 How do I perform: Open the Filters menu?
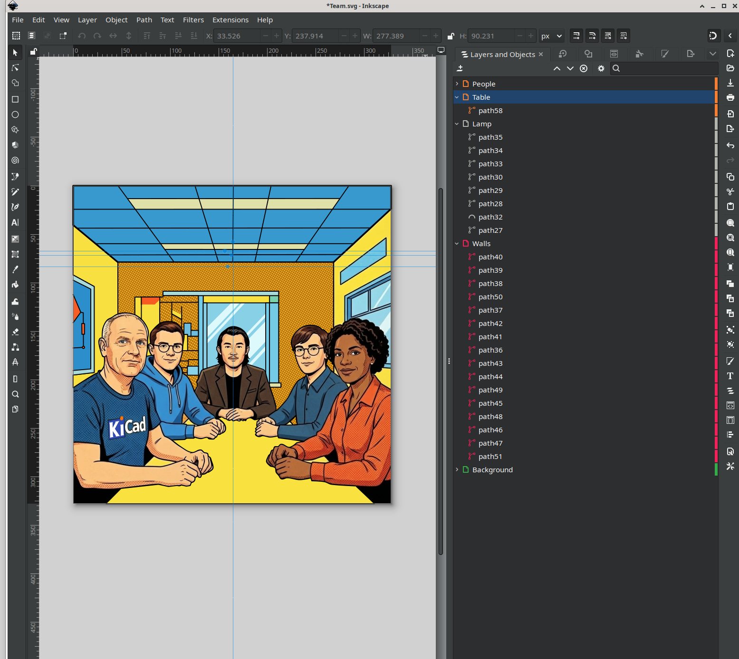click(193, 20)
